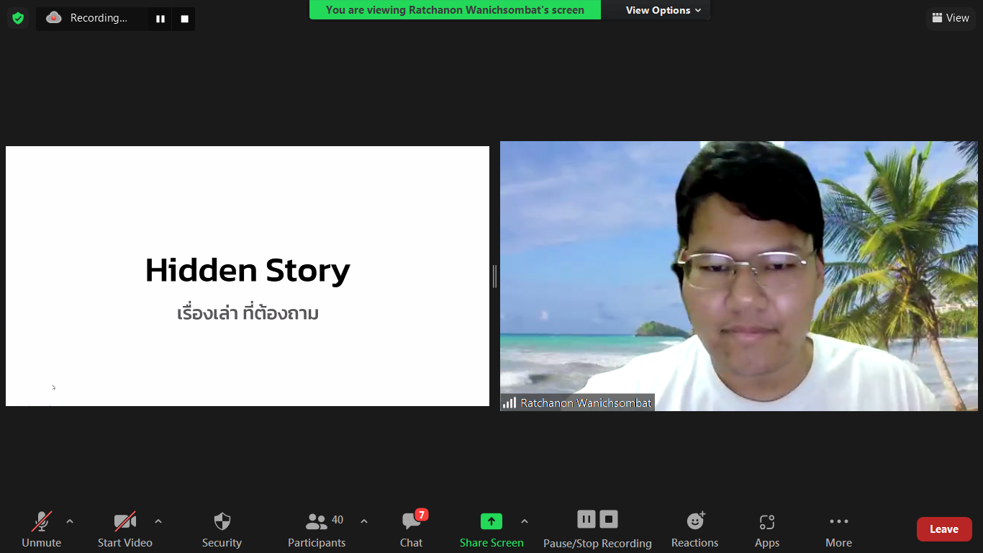
Task: Expand share options arrow beside Share Screen
Action: (x=525, y=521)
